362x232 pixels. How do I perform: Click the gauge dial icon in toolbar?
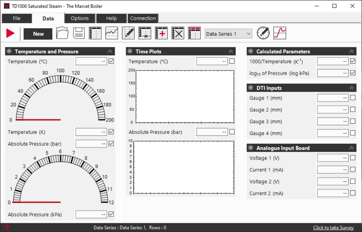(x=263, y=33)
